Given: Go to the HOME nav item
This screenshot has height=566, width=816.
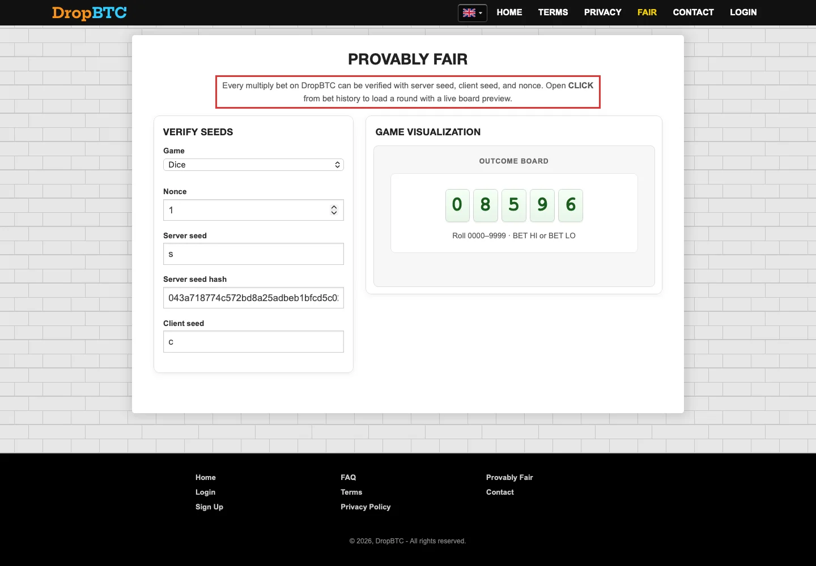Looking at the screenshot, I should pos(509,12).
